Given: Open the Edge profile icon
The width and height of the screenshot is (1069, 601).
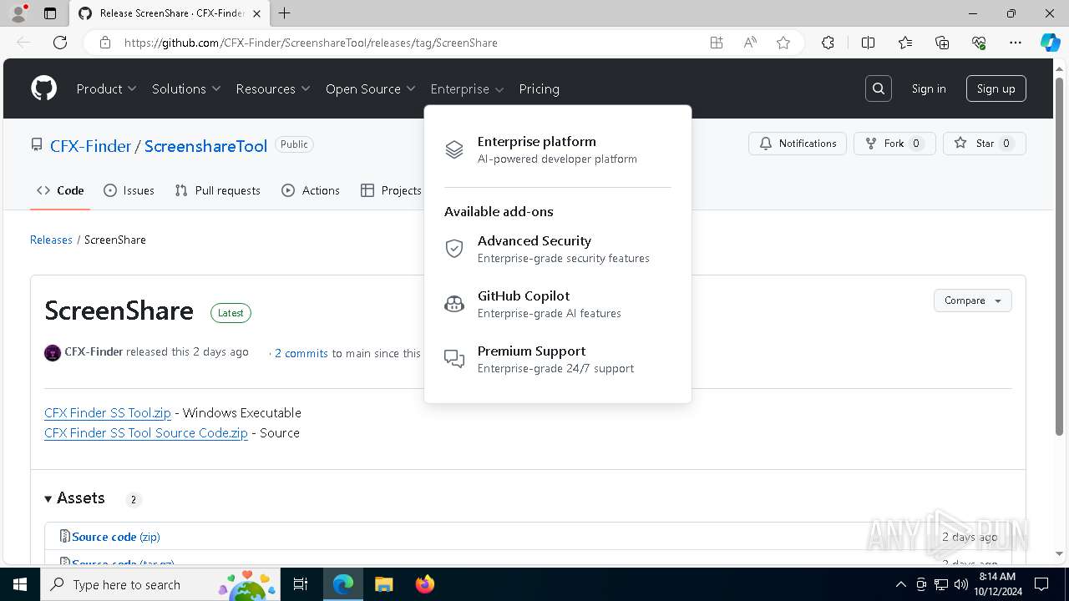Looking at the screenshot, I should click(x=18, y=13).
